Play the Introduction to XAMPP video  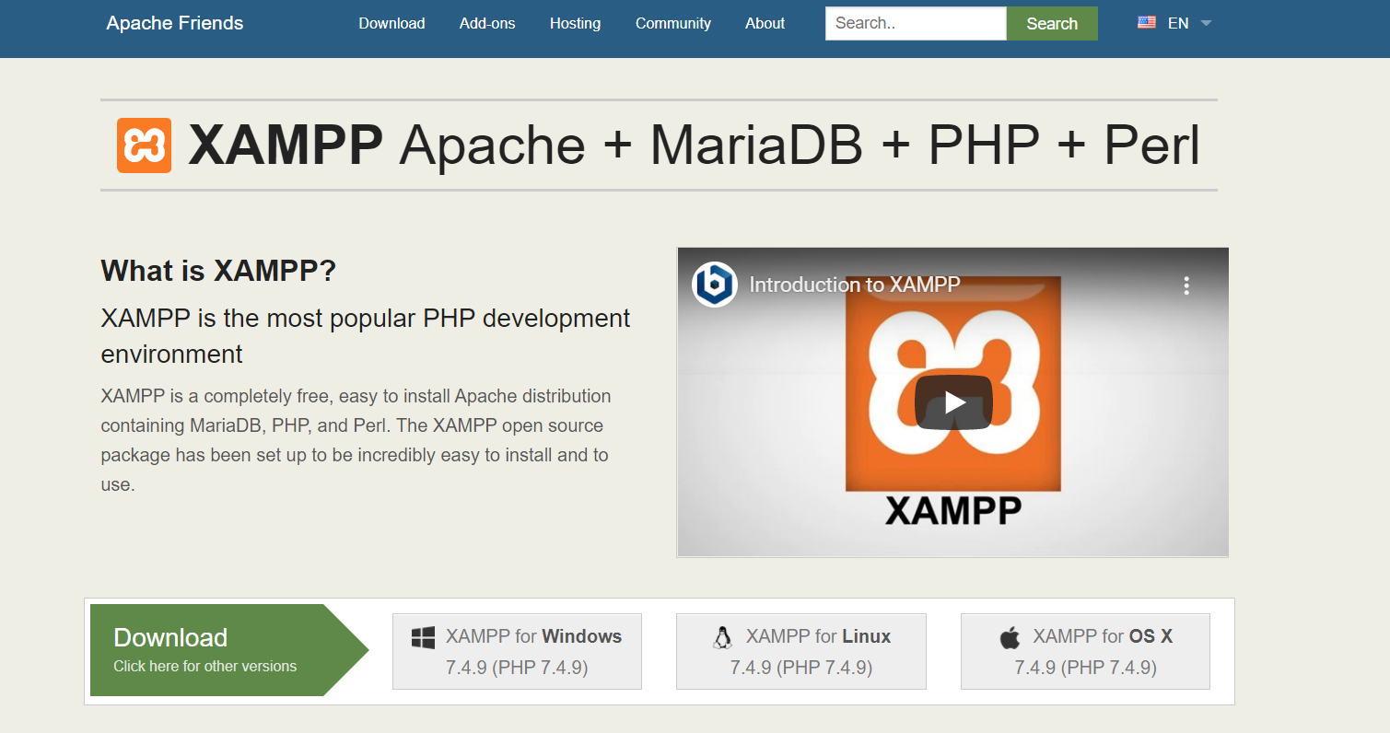952,402
